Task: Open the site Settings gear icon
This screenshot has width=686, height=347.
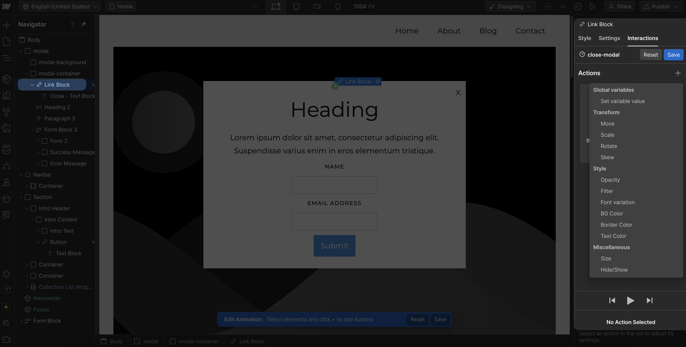Action: (x=6, y=274)
